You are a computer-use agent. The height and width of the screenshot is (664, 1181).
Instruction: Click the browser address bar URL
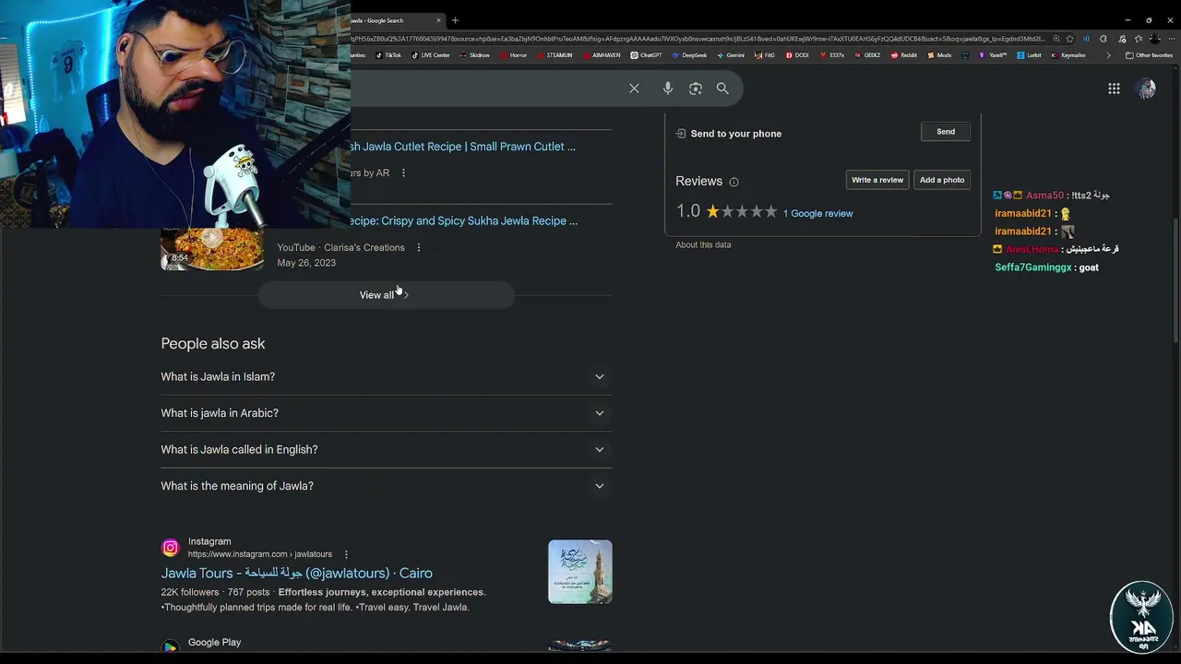pyautogui.click(x=698, y=39)
